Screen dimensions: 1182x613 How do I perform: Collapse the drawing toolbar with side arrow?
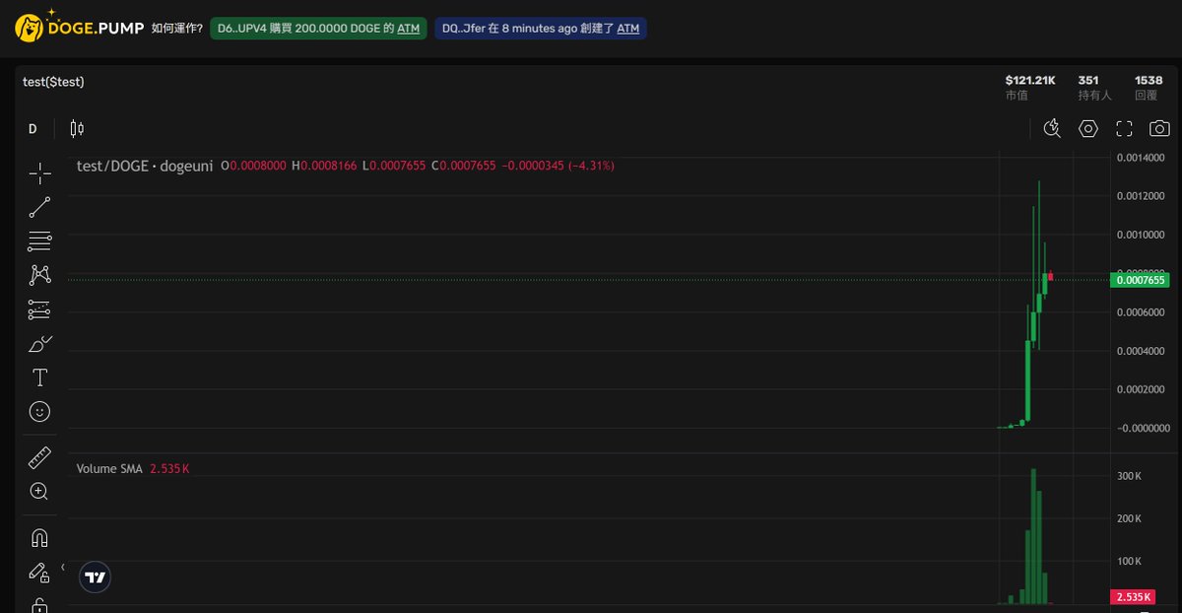[x=62, y=568]
